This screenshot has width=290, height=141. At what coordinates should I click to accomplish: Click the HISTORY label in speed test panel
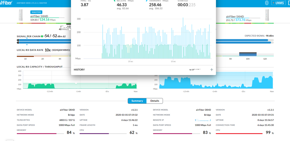pos(79,70)
